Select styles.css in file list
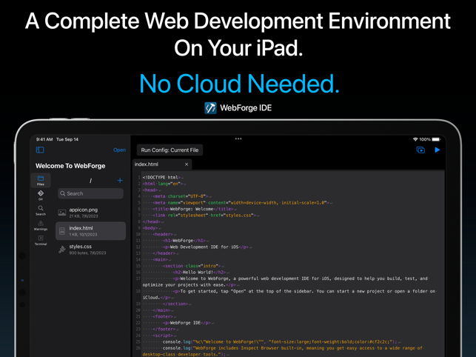 tap(90, 250)
